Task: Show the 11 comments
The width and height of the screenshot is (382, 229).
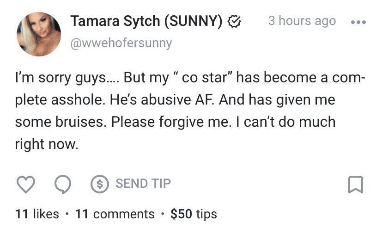Action: click(x=115, y=214)
